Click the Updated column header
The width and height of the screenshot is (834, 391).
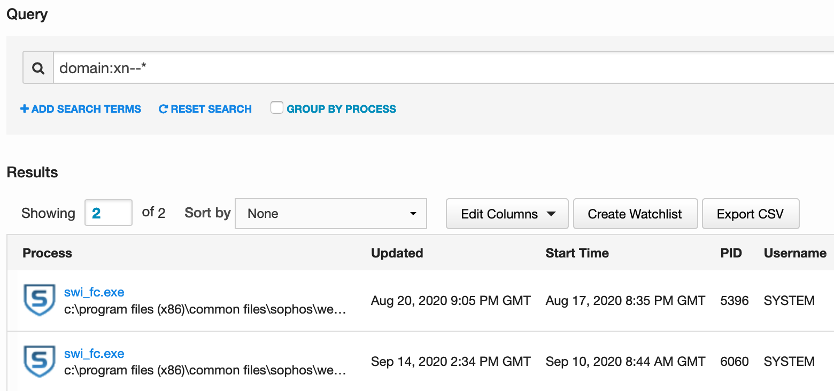coord(397,253)
